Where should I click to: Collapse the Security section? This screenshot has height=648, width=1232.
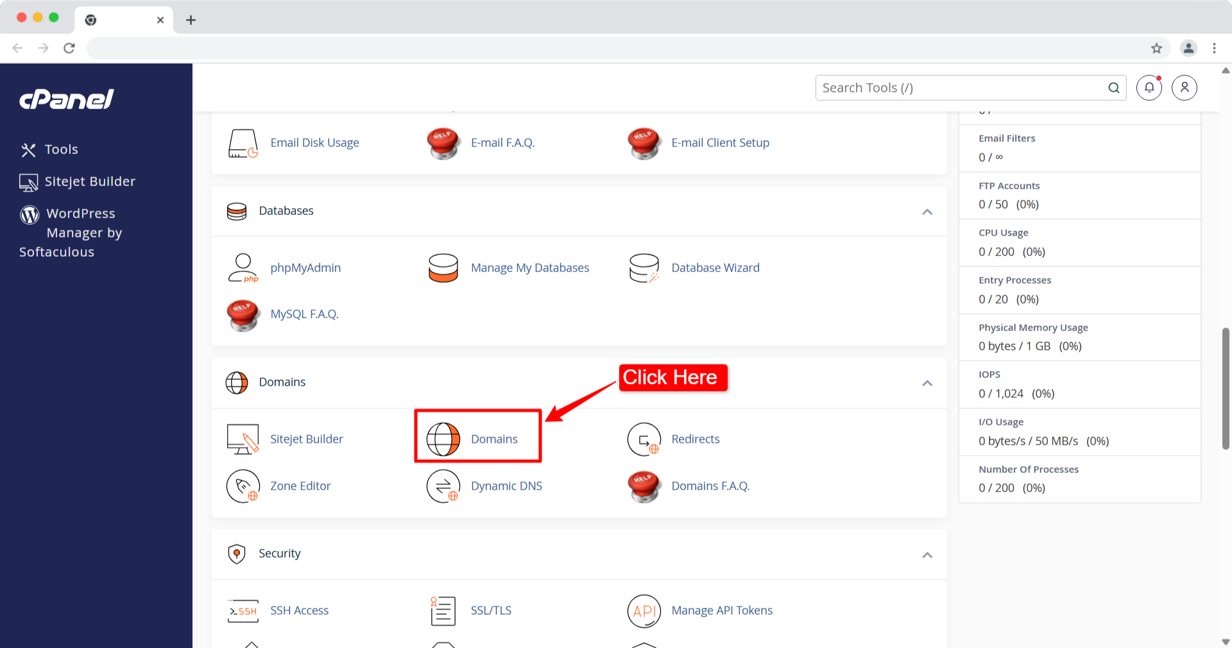[x=927, y=554]
